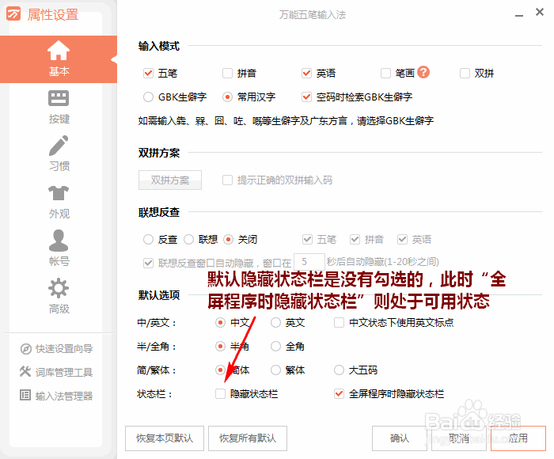Check 中文状态下使用英文标点 option
Image resolution: width=554 pixels, height=459 pixels.
(x=340, y=323)
